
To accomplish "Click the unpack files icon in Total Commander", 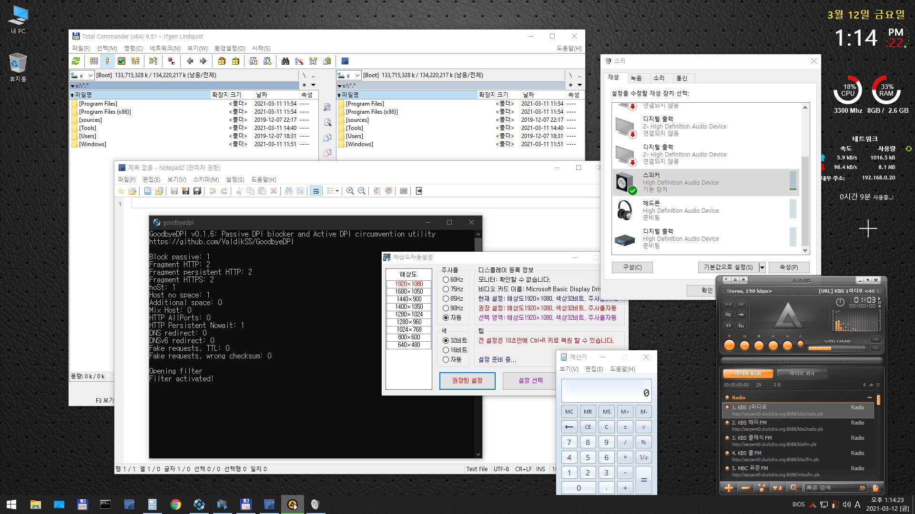I will pos(235,61).
